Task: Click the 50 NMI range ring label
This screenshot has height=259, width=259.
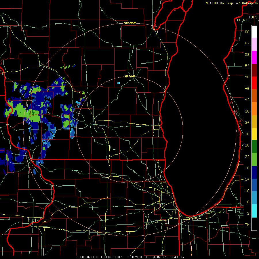Action: click(x=129, y=76)
